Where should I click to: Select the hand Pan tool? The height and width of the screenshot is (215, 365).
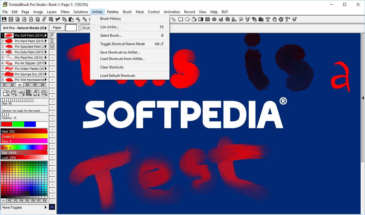pyautogui.click(x=274, y=19)
